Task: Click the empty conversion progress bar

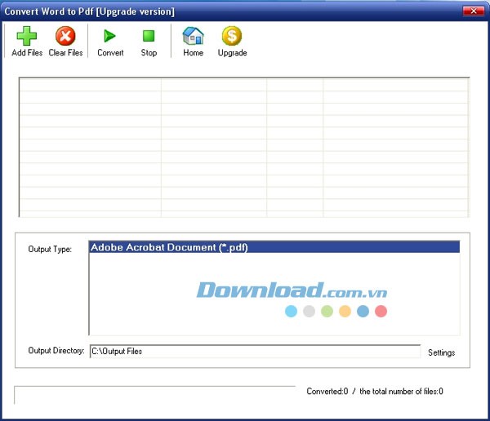Action: point(155,395)
